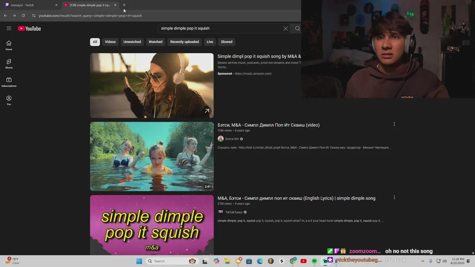Select the Recently uploaded filter chip
Viewport: 475px width, 267px height.
click(184, 42)
